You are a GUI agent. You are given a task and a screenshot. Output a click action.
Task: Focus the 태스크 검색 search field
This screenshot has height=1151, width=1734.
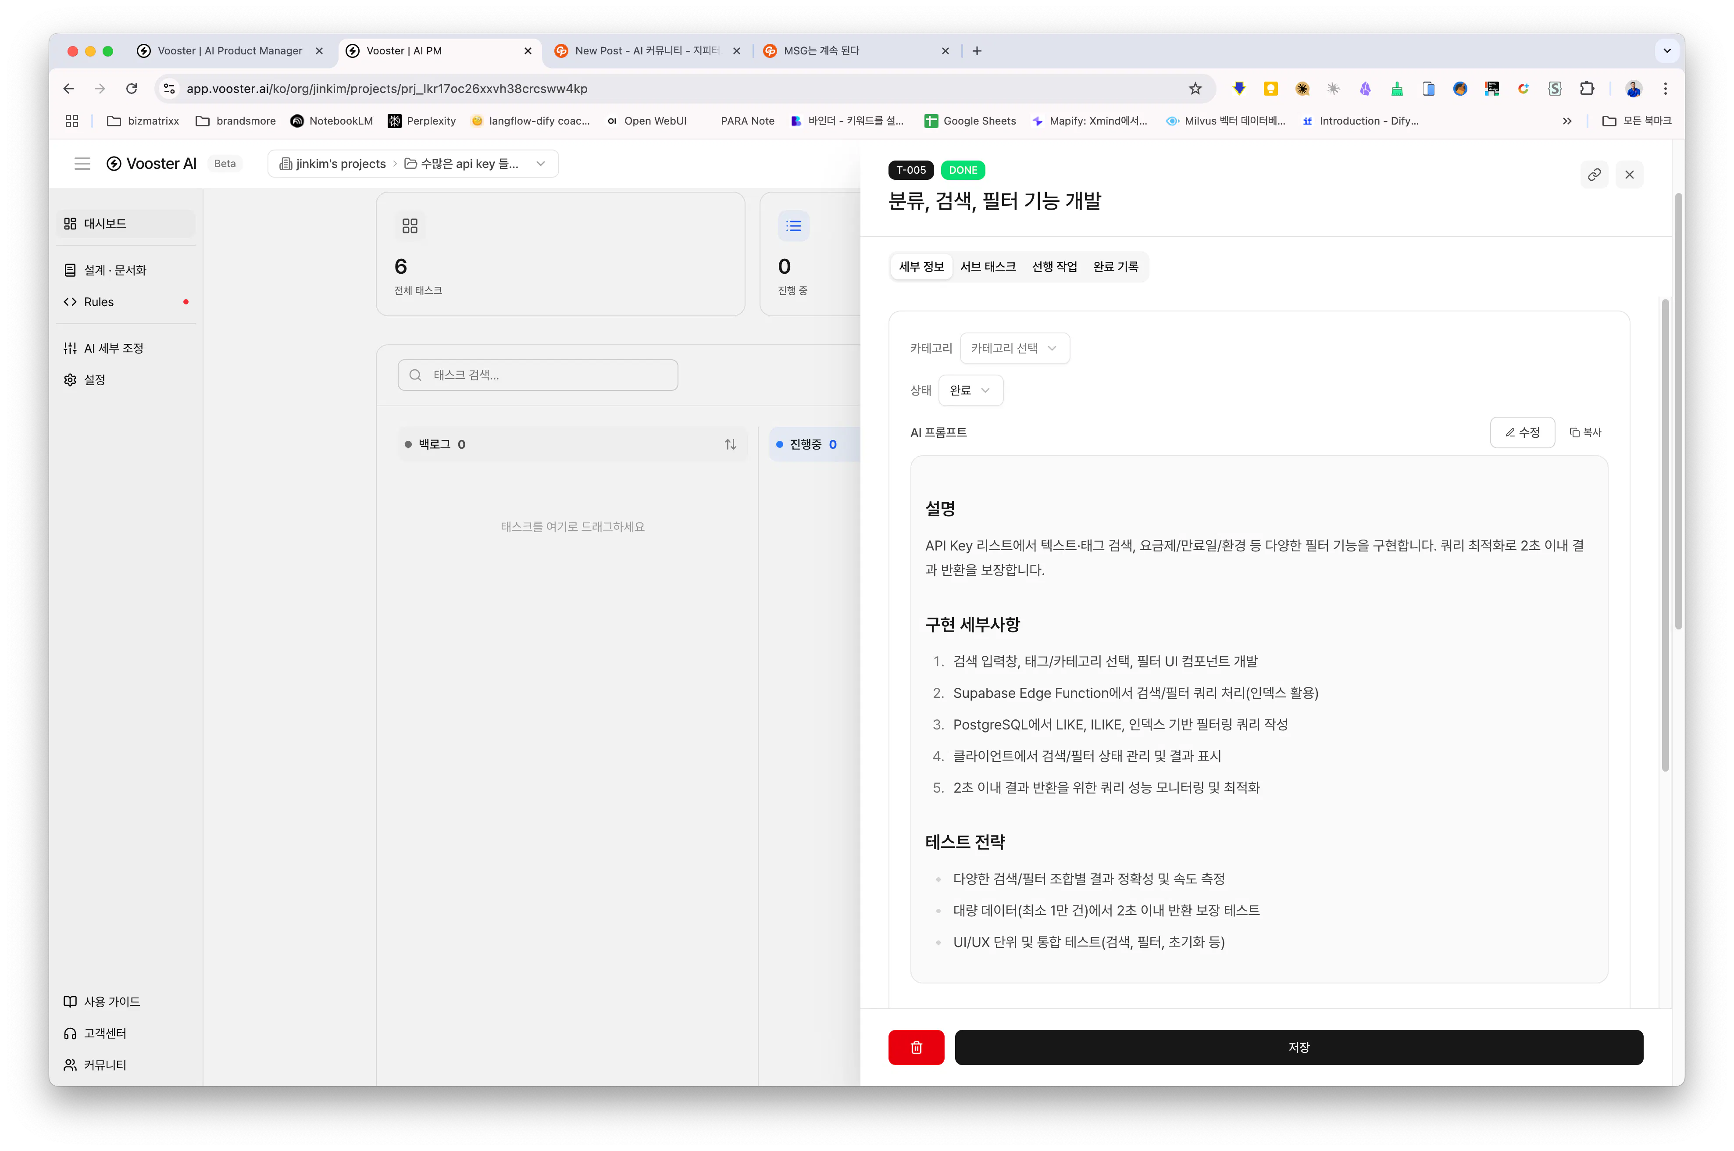pos(537,375)
